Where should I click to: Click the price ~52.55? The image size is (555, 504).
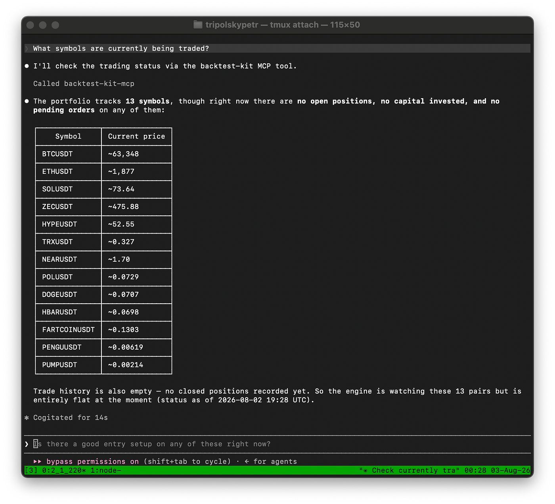(x=121, y=224)
